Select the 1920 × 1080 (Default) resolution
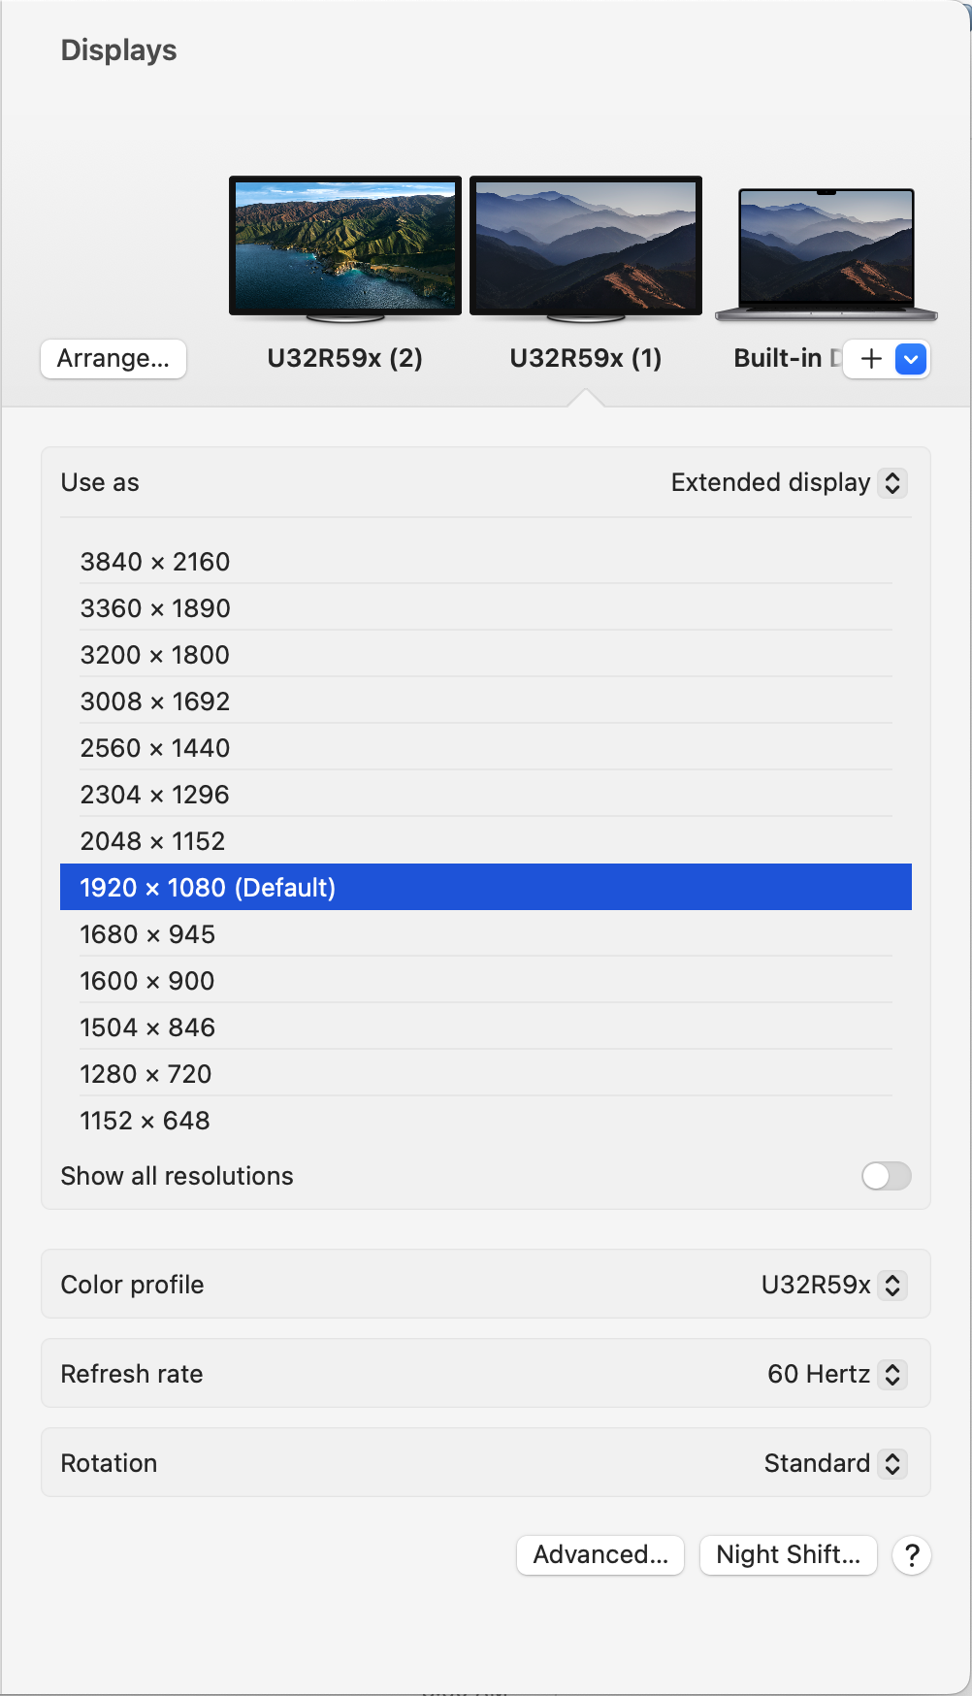 pyautogui.click(x=208, y=888)
